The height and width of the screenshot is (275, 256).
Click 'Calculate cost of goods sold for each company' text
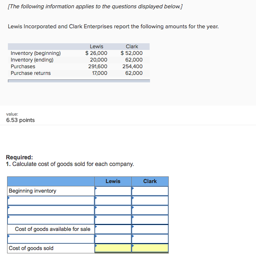[x=73, y=164]
